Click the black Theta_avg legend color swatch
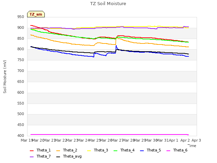 58,157
